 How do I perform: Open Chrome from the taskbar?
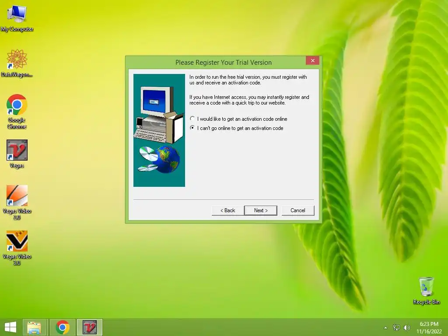coord(63,327)
